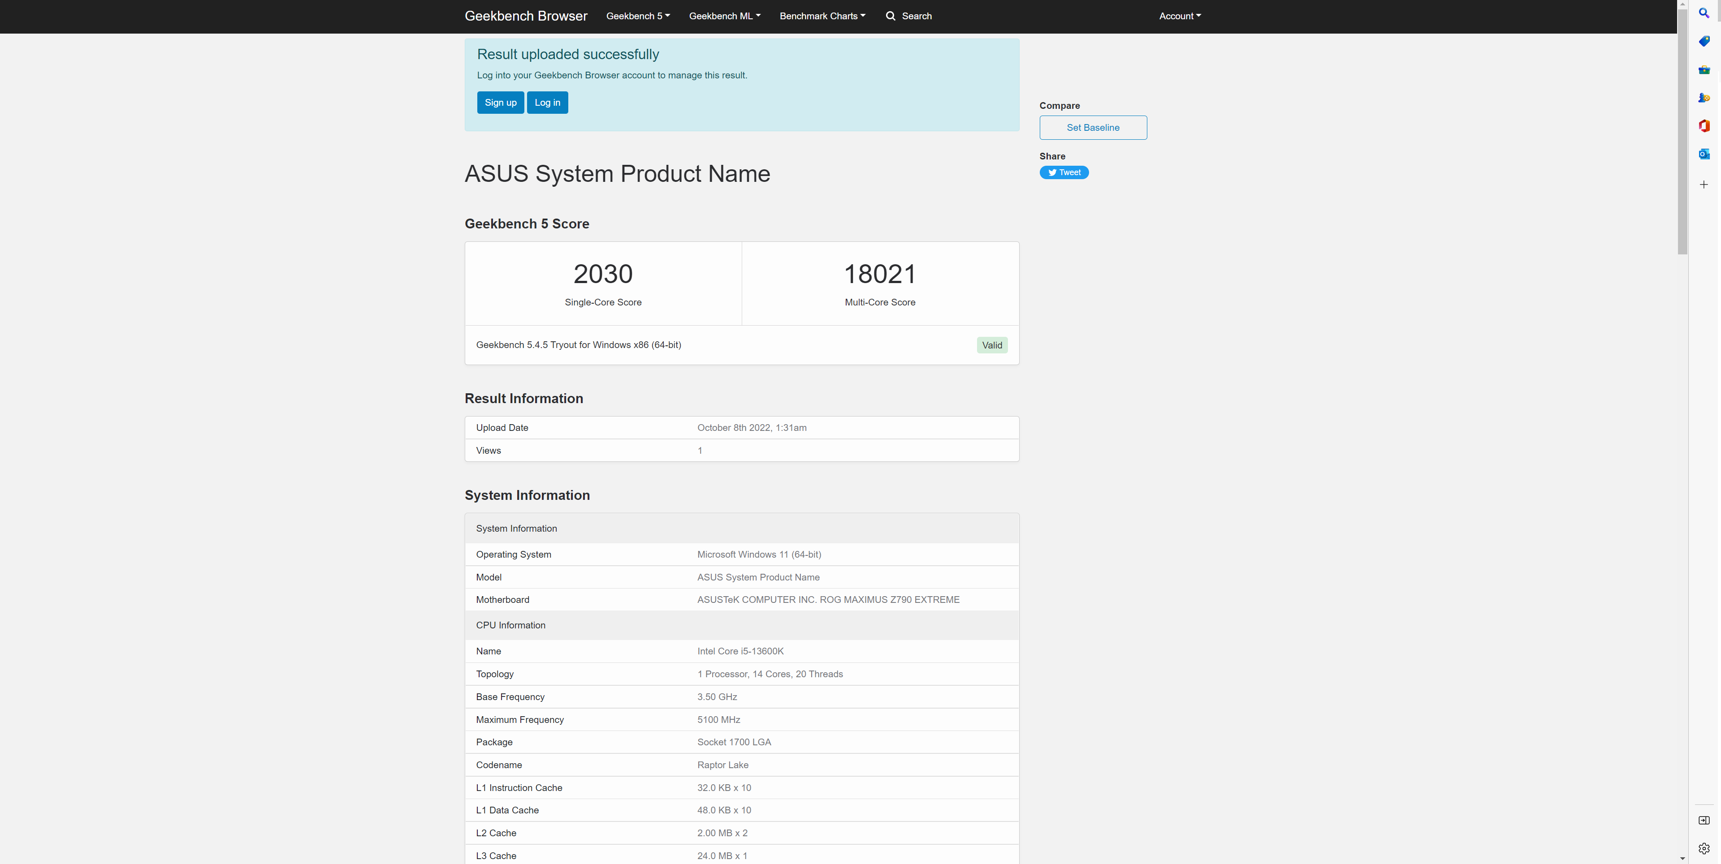
Task: Click the 'October 8th 2022, 1:31am' value
Action: (752, 428)
